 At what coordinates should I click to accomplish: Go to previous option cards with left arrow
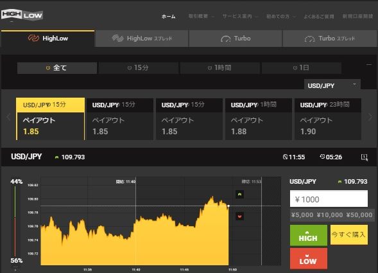[x=8, y=117]
